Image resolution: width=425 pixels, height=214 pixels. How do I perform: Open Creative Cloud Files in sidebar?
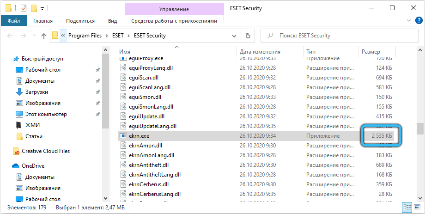point(45,151)
